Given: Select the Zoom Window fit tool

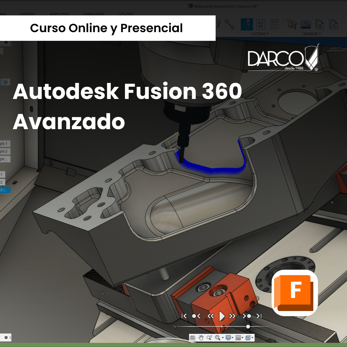Looking at the screenshot, I should (218, 338).
